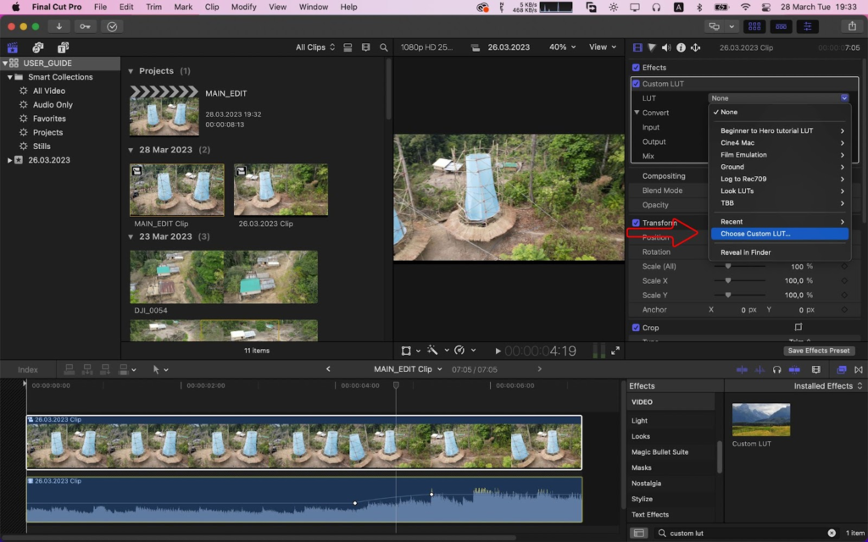Toggle the clip appearance list icon
Screen dimensions: 868x542
[x=348, y=47]
